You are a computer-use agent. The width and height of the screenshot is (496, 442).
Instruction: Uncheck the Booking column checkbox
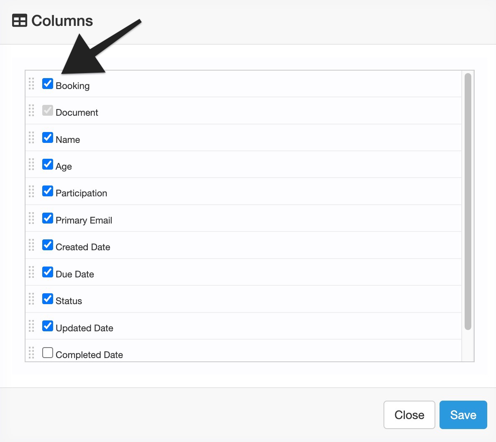point(47,84)
